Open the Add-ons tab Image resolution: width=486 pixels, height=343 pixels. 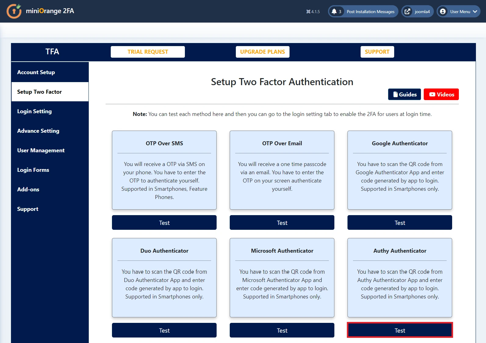click(50, 190)
